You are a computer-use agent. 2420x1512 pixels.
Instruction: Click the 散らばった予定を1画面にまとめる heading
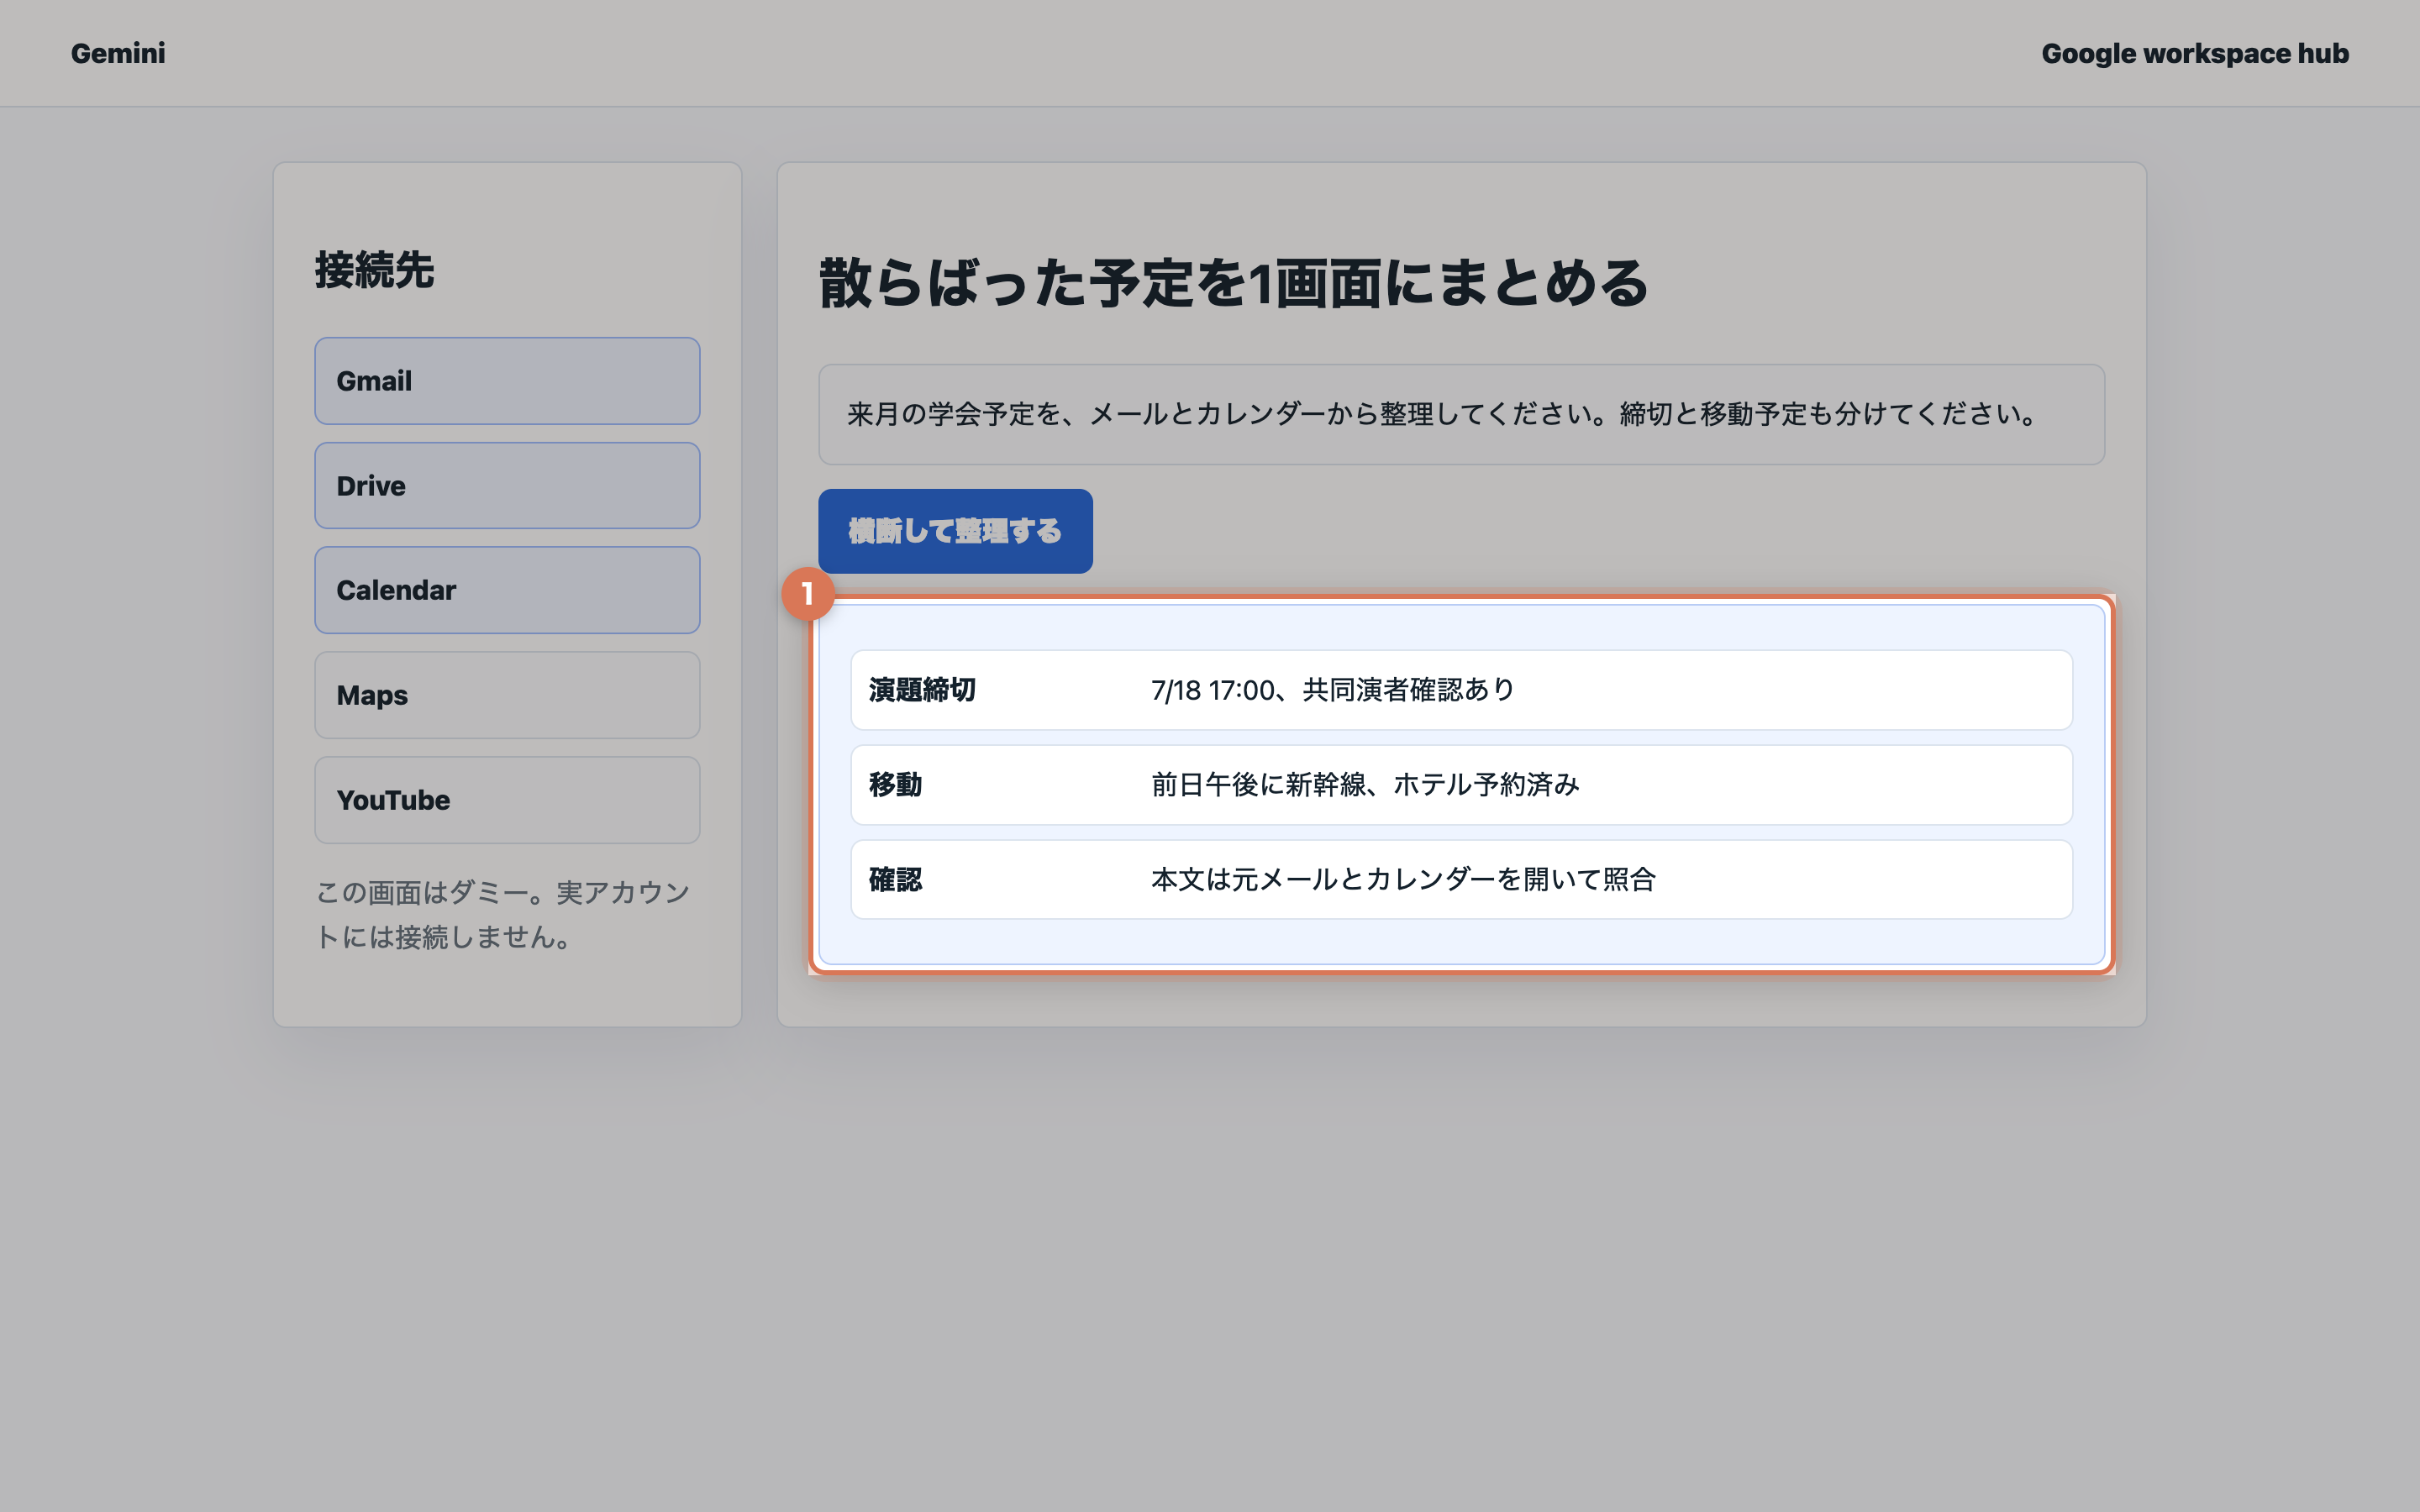1233,283
